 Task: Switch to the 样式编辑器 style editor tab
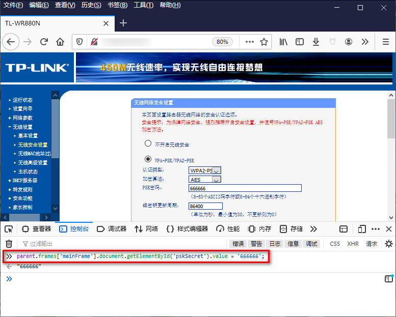[187, 229]
